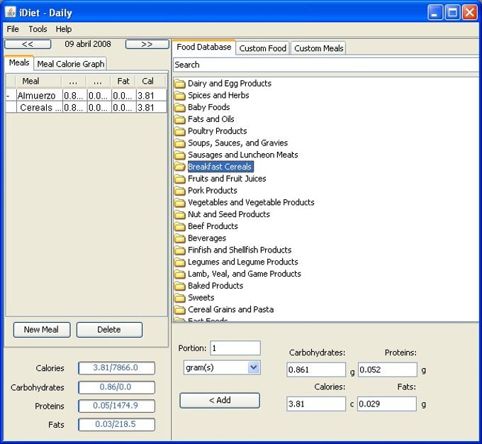The height and width of the screenshot is (444, 482).
Task: Select the Cereals row in meals table
Action: click(86, 108)
